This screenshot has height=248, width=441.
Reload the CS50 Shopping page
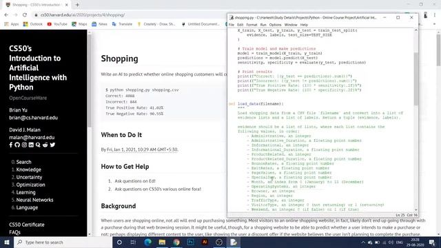[x=25, y=15]
